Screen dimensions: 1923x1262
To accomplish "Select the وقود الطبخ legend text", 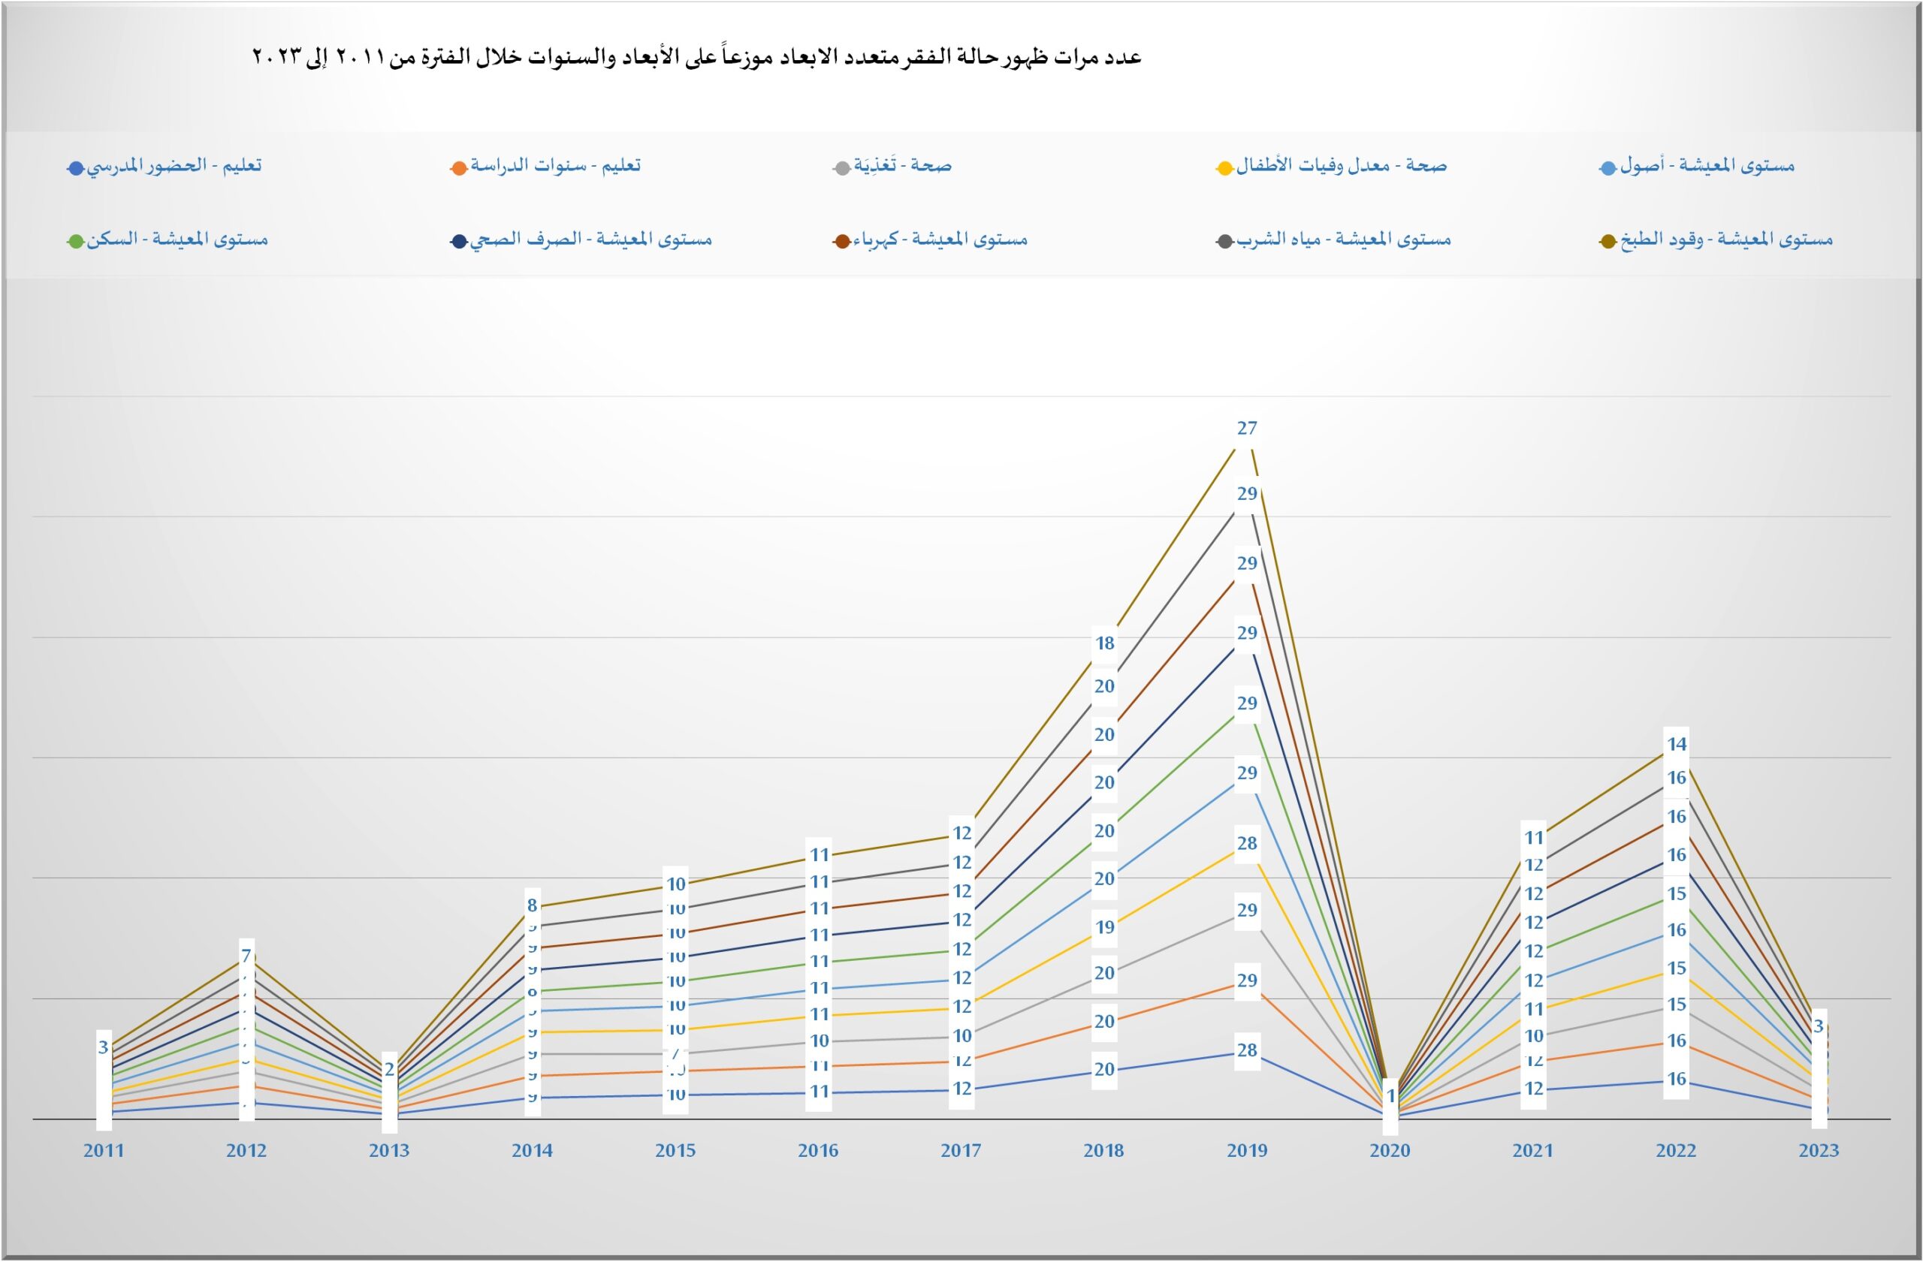I will [x=1726, y=239].
